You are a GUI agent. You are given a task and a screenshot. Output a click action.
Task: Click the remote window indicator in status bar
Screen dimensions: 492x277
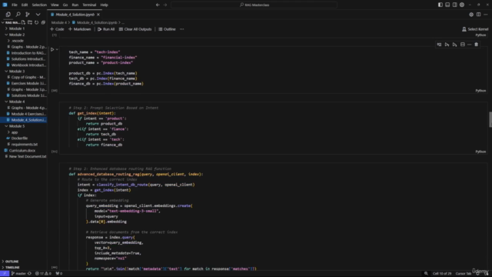click(5, 274)
